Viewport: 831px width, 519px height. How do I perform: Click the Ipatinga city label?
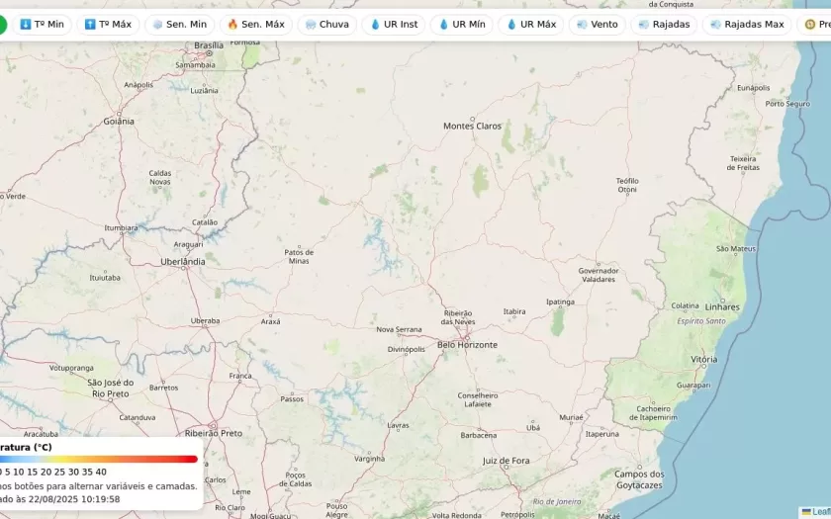pos(560,302)
